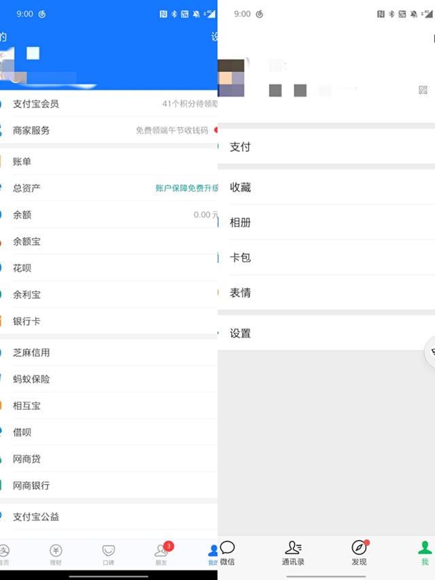Tap the 0.00 元 balance value
The height and width of the screenshot is (580, 435).
click(x=206, y=215)
